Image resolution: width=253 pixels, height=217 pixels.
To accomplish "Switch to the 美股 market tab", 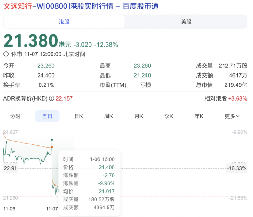I will pos(186,22).
